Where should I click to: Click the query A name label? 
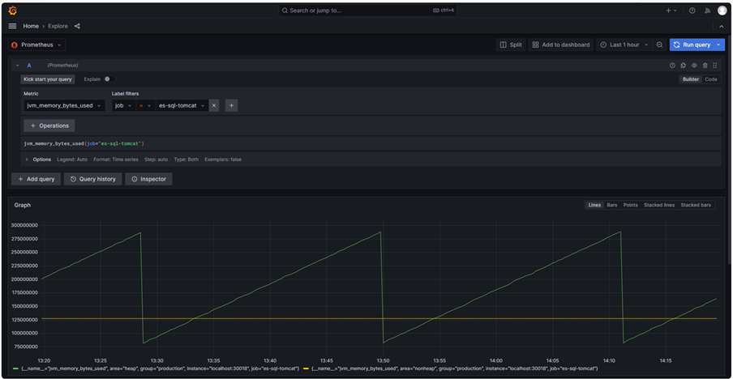point(29,66)
